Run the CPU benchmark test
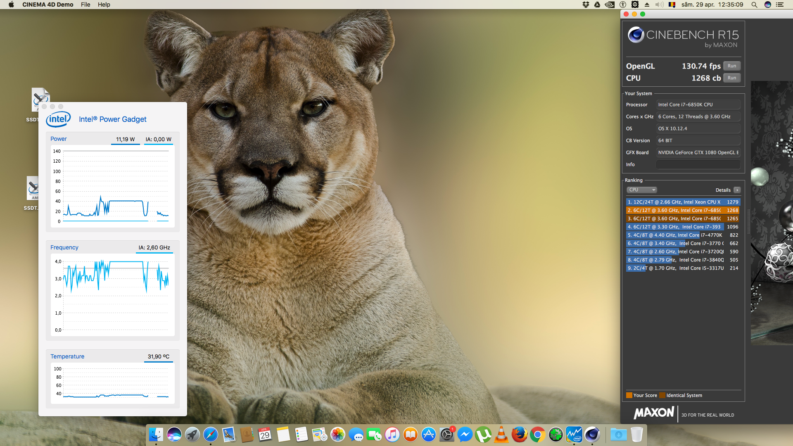793x446 pixels. point(731,78)
